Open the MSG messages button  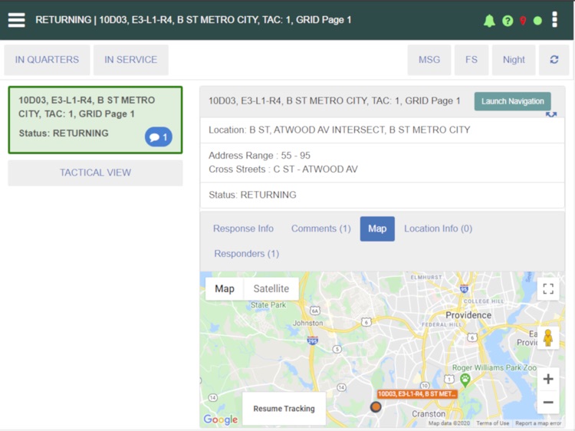pyautogui.click(x=429, y=60)
